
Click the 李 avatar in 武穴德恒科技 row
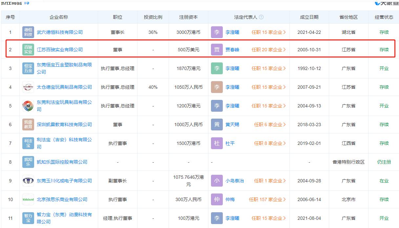[217, 32]
